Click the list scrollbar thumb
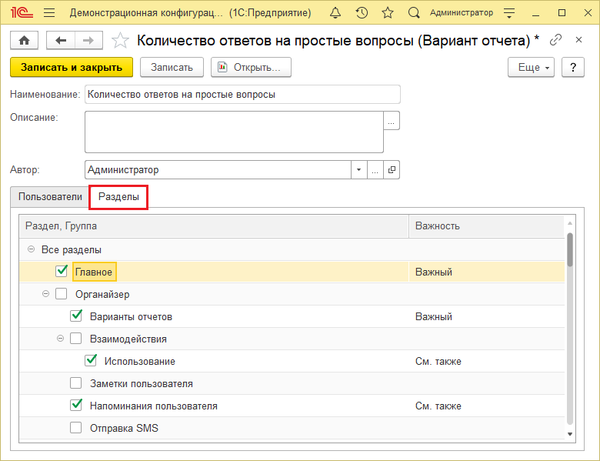Image resolution: width=600 pixels, height=461 pixels. coord(570,249)
